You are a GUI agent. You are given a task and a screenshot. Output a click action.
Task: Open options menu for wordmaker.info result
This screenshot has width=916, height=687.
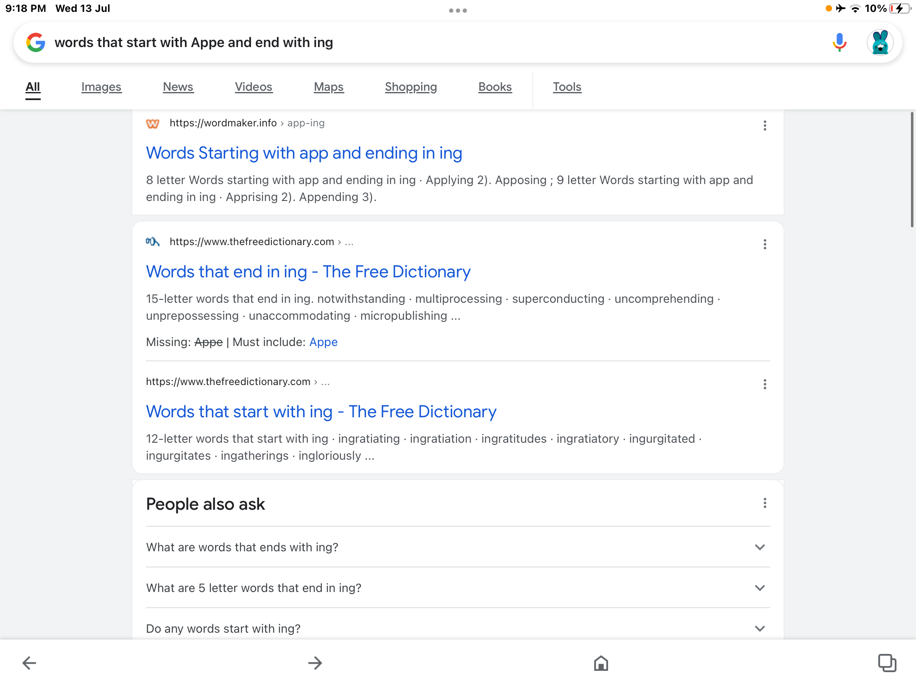tap(765, 126)
